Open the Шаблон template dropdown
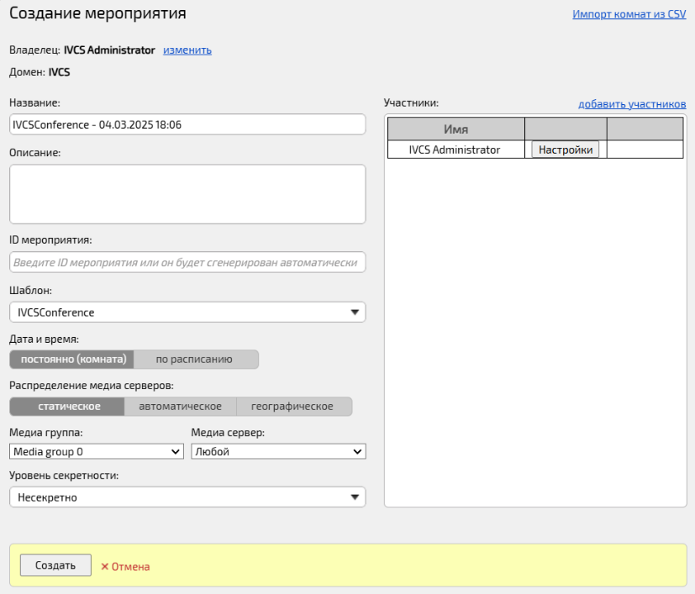The image size is (695, 594). pyautogui.click(x=187, y=313)
